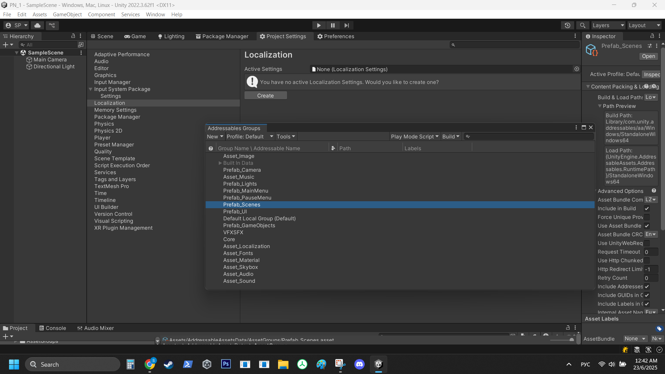
Task: Click the Hierarchy add (+) button
Action: pos(8,45)
